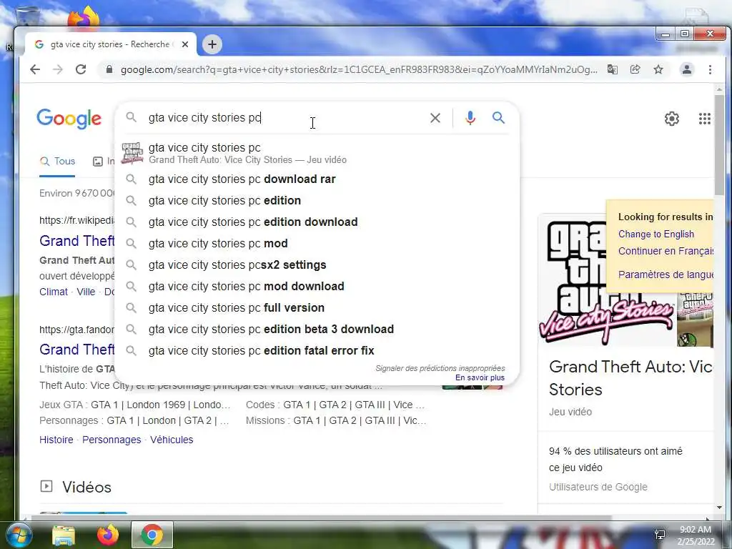Screen dimensions: 732x549
Task: Open Google settings gear icon
Action: coord(672,119)
